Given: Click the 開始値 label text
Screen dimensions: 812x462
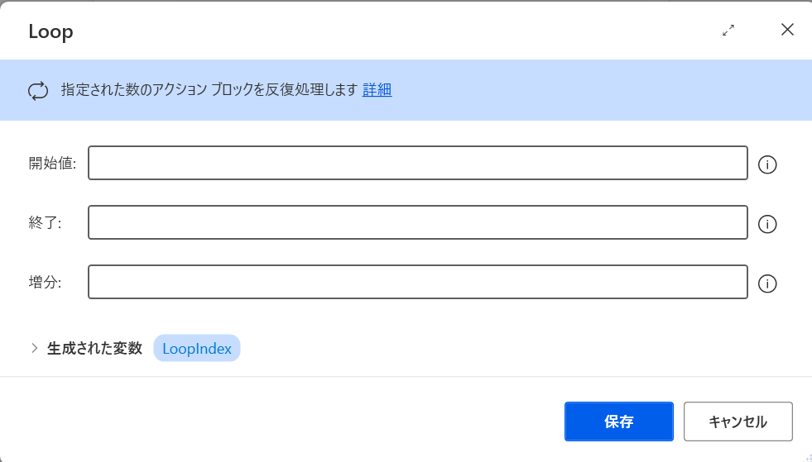Looking at the screenshot, I should pos(52,164).
